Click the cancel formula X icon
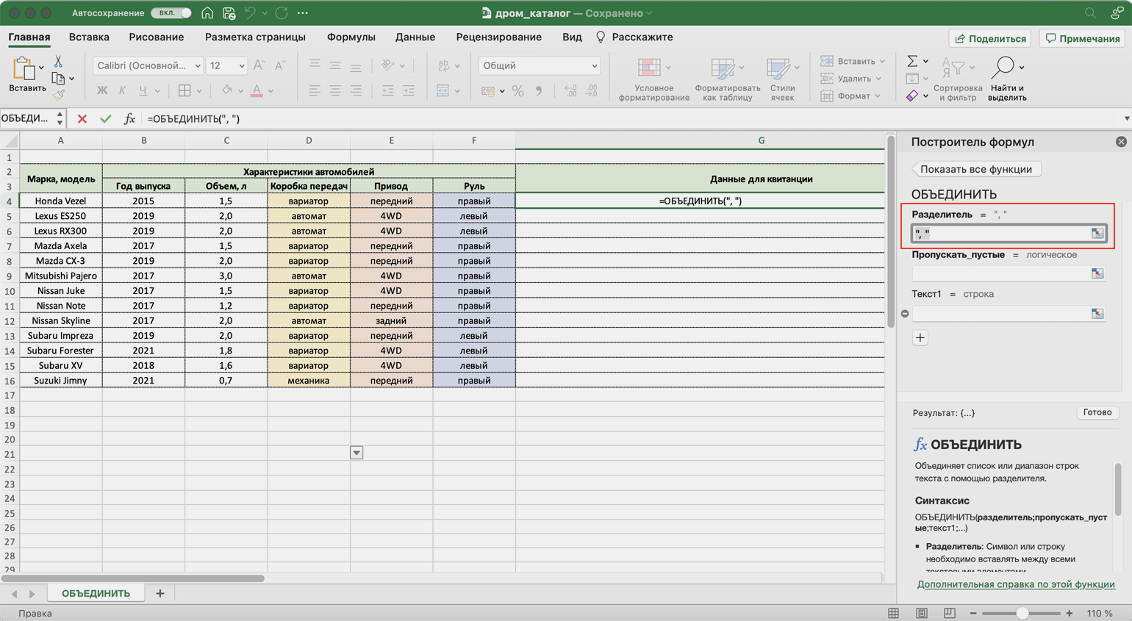The width and height of the screenshot is (1132, 621). click(82, 119)
